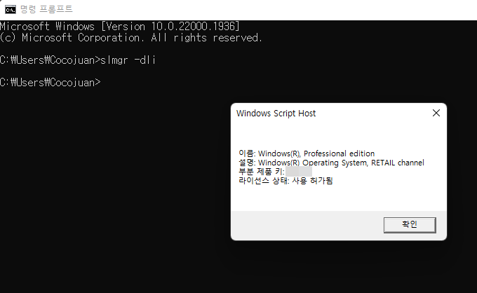Close the Windows Script Host dialog
Screen dimensions: 477x293
pyautogui.click(x=436, y=113)
